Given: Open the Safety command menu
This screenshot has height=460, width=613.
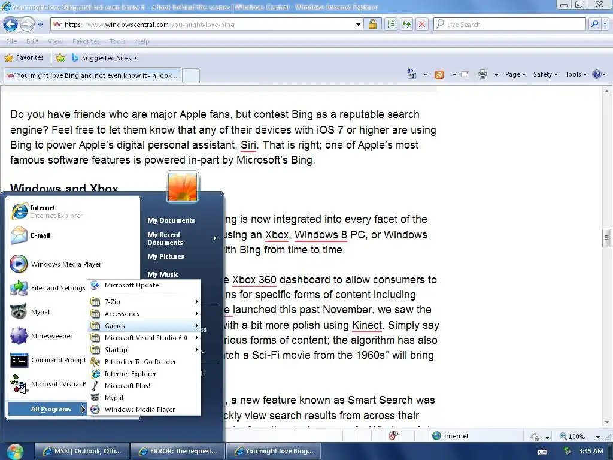Looking at the screenshot, I should click(545, 74).
